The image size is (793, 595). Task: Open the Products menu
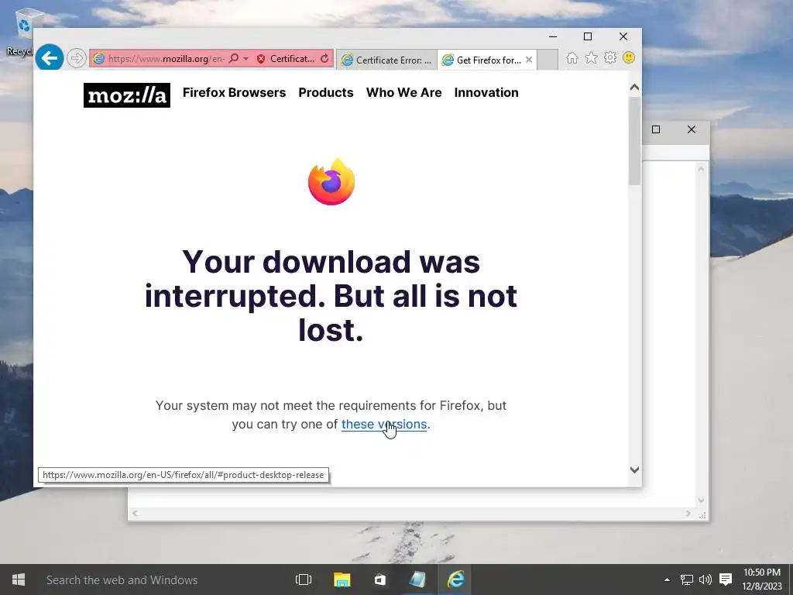pos(326,93)
